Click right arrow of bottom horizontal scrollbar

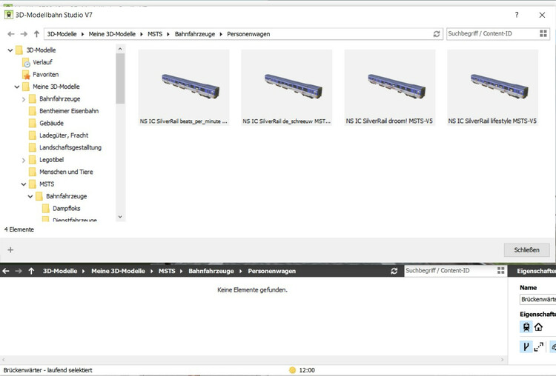pos(502,360)
